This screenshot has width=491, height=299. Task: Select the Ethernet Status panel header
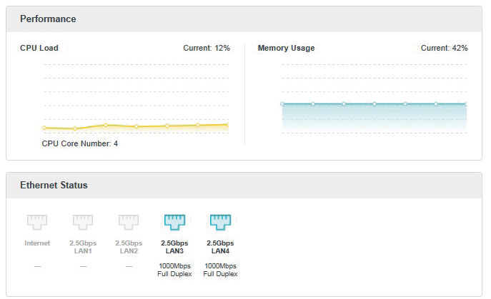click(244, 185)
